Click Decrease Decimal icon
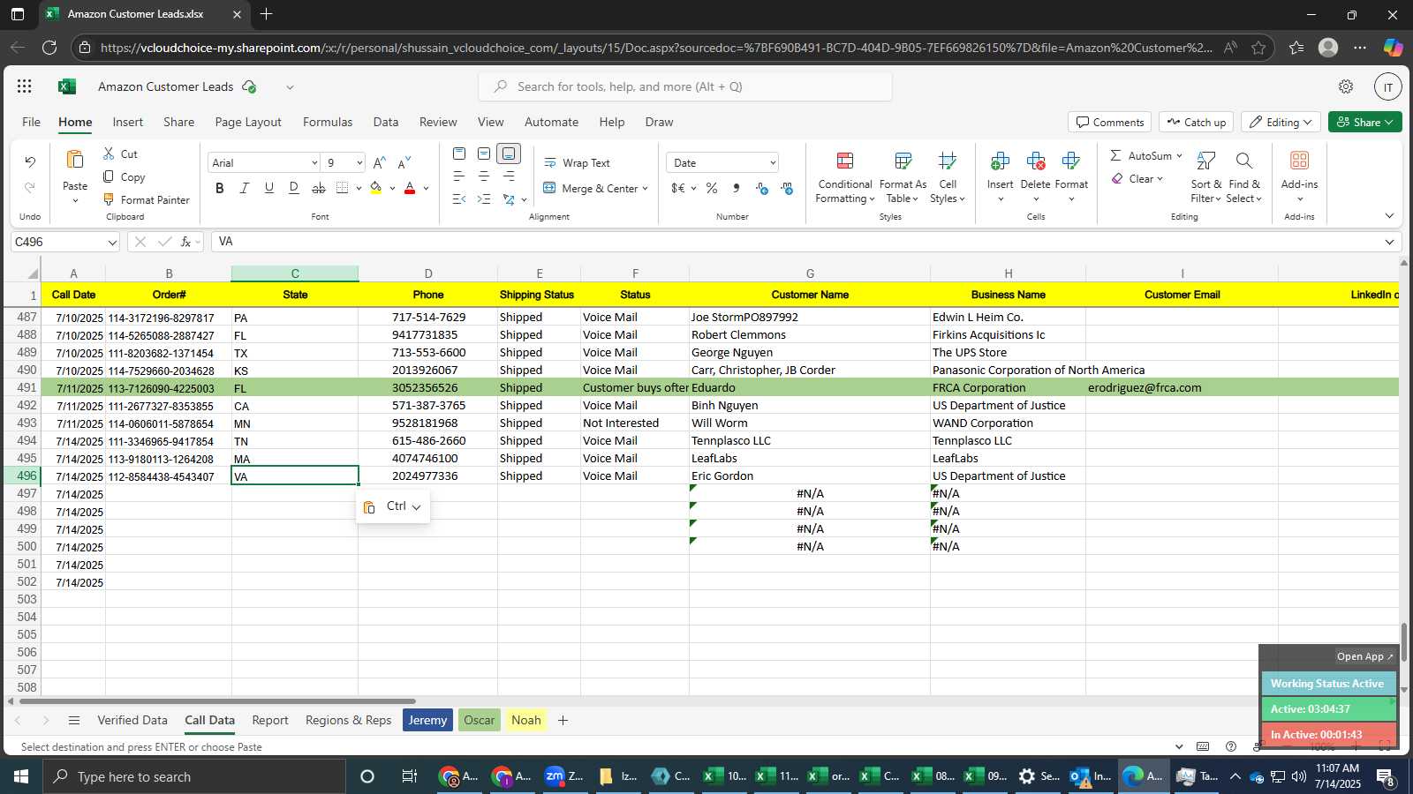Image resolution: width=1413 pixels, height=794 pixels. 786,188
